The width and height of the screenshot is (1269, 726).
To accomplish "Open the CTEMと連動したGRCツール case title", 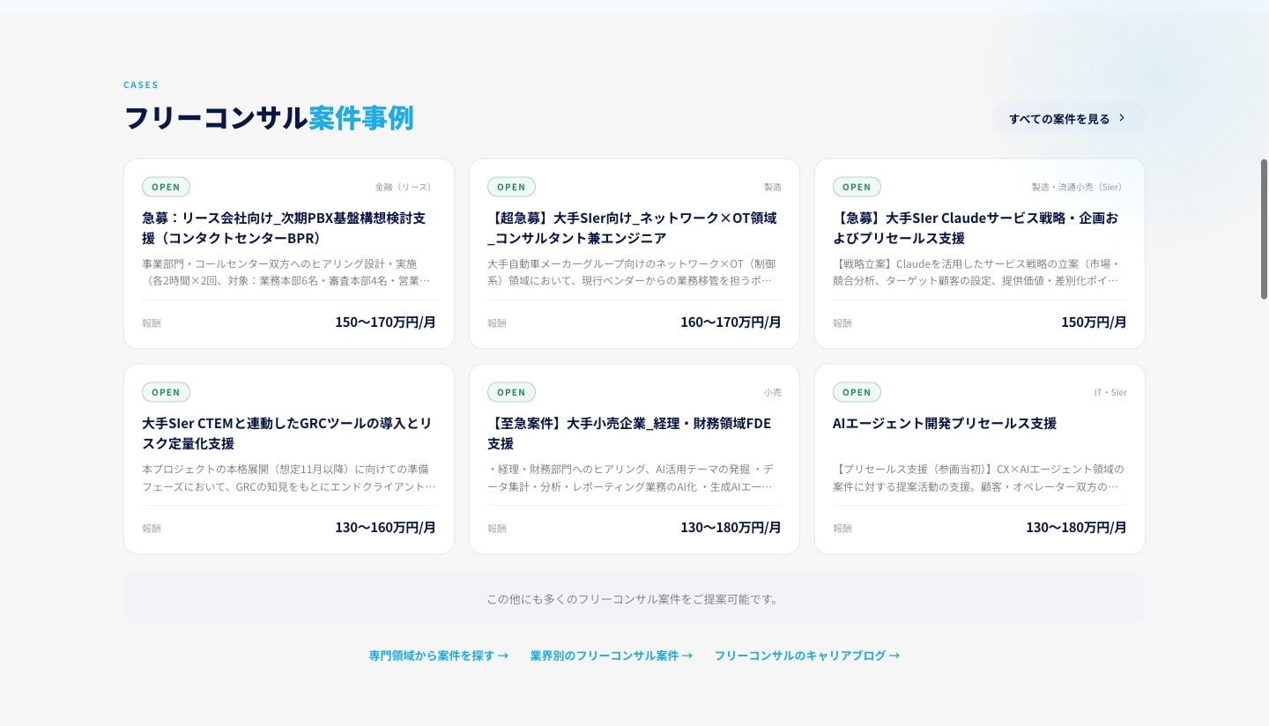I will coord(287,433).
